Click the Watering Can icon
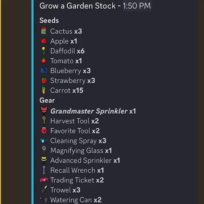Screen dimensions: 204x204 44,200
